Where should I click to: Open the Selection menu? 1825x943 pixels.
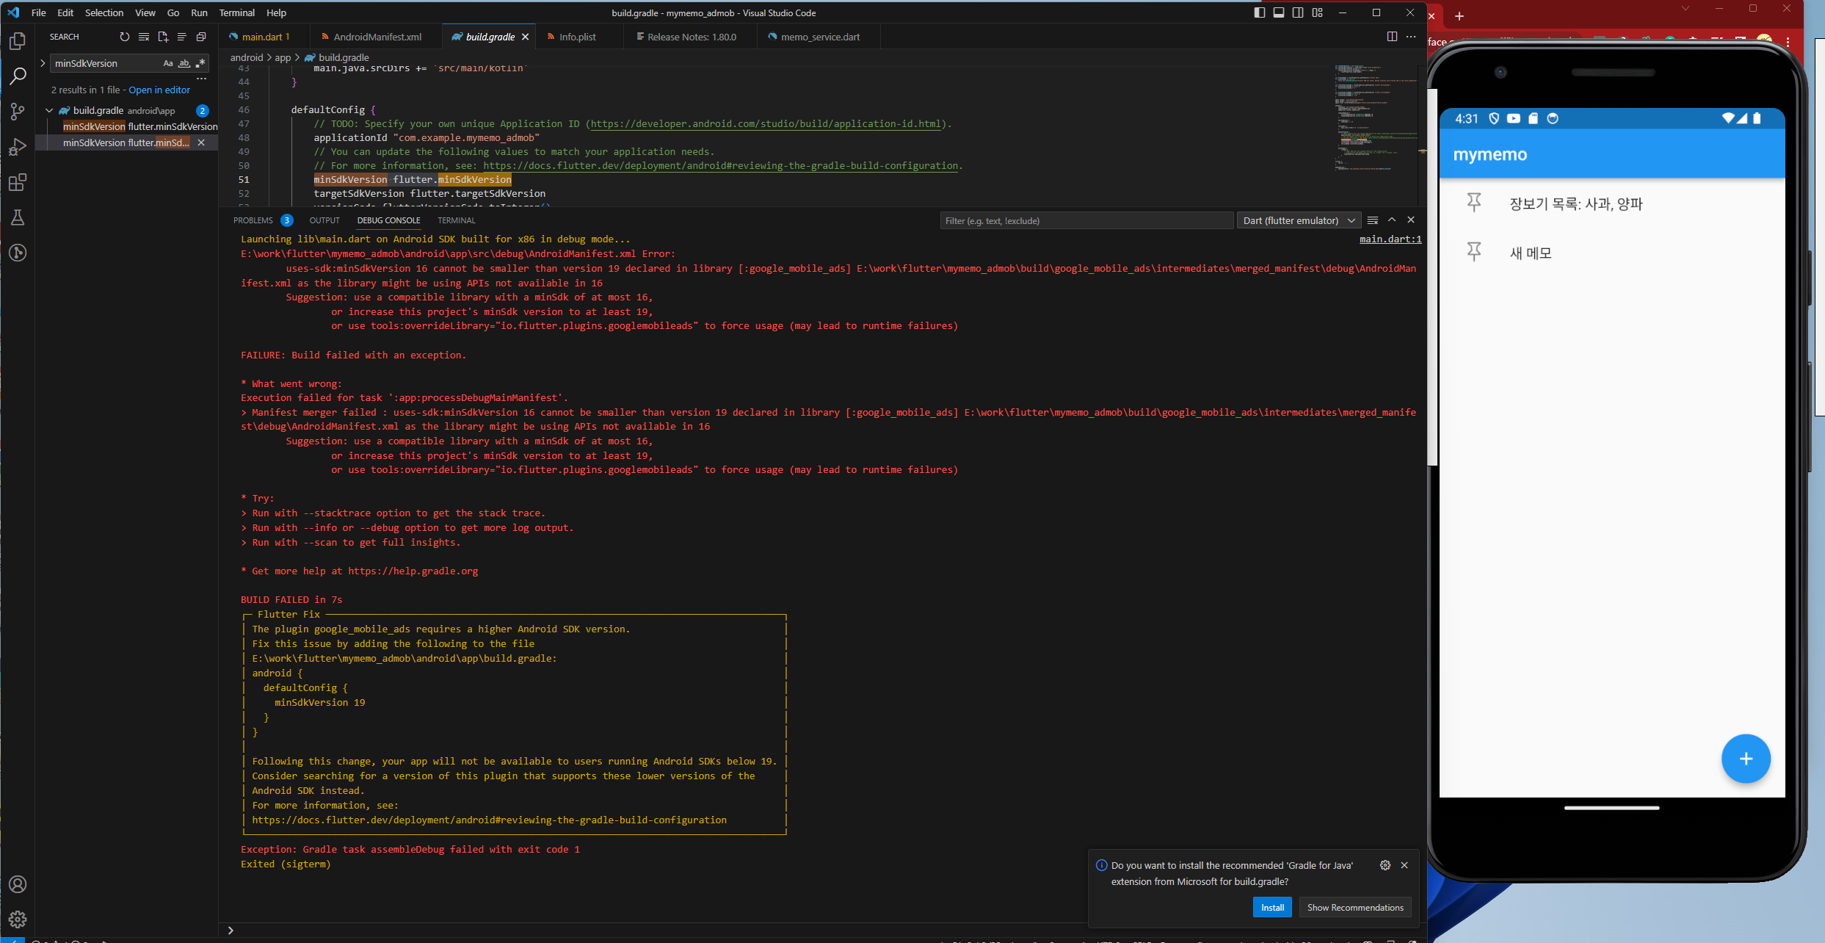coord(104,12)
